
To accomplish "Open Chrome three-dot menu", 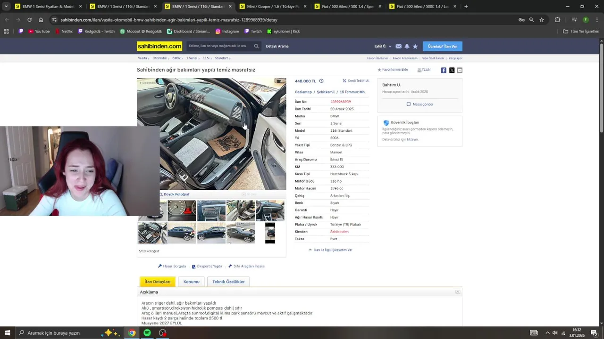I will pyautogui.click(x=596, y=20).
